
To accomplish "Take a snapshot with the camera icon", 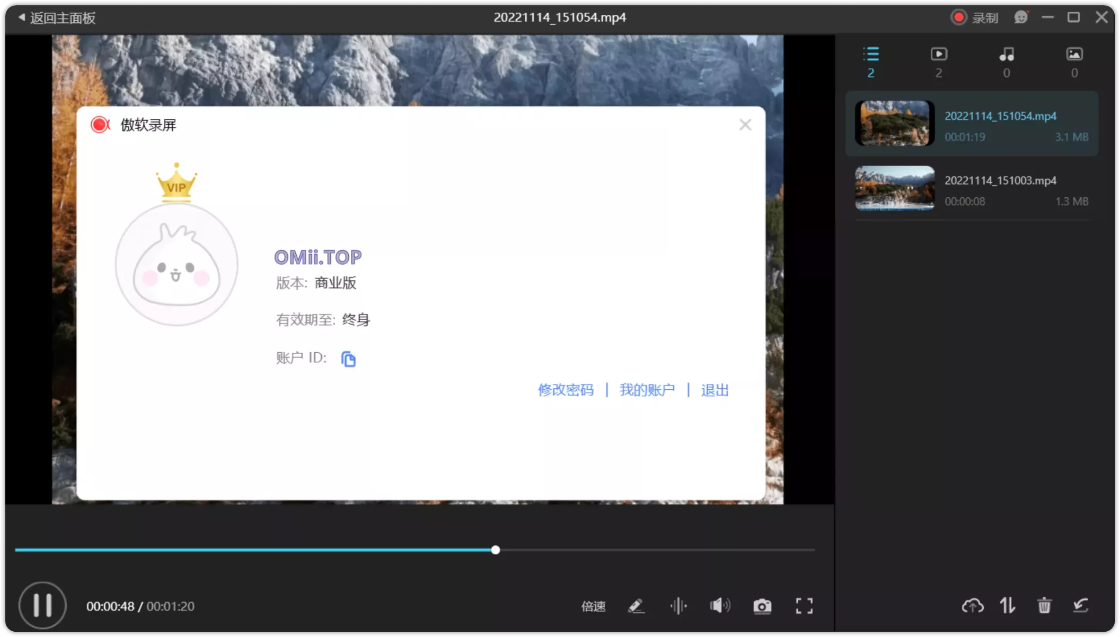I will tap(762, 605).
